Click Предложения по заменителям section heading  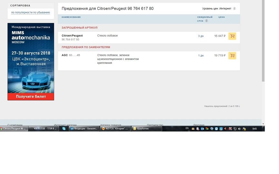(x=86, y=47)
